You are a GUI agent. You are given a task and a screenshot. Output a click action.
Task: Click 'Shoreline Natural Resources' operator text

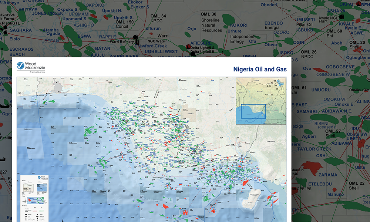click(211, 25)
